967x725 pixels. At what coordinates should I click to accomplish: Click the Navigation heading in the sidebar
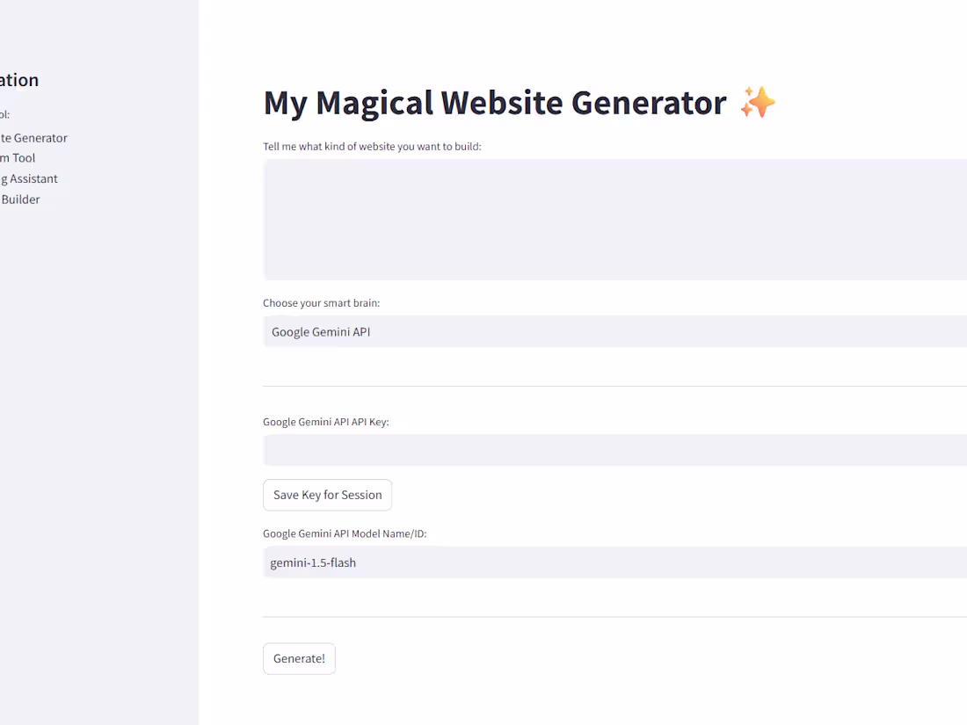(19, 80)
